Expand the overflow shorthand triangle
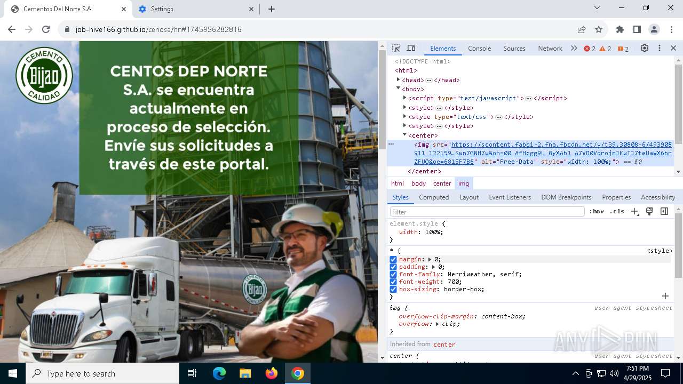683x384 pixels. pyautogui.click(x=438, y=324)
